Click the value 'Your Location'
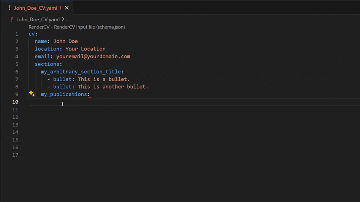The width and height of the screenshot is (360, 202). tap(85, 49)
